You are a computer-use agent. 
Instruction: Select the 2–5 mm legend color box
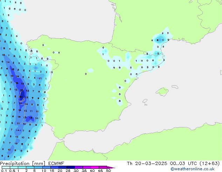pos(30,167)
